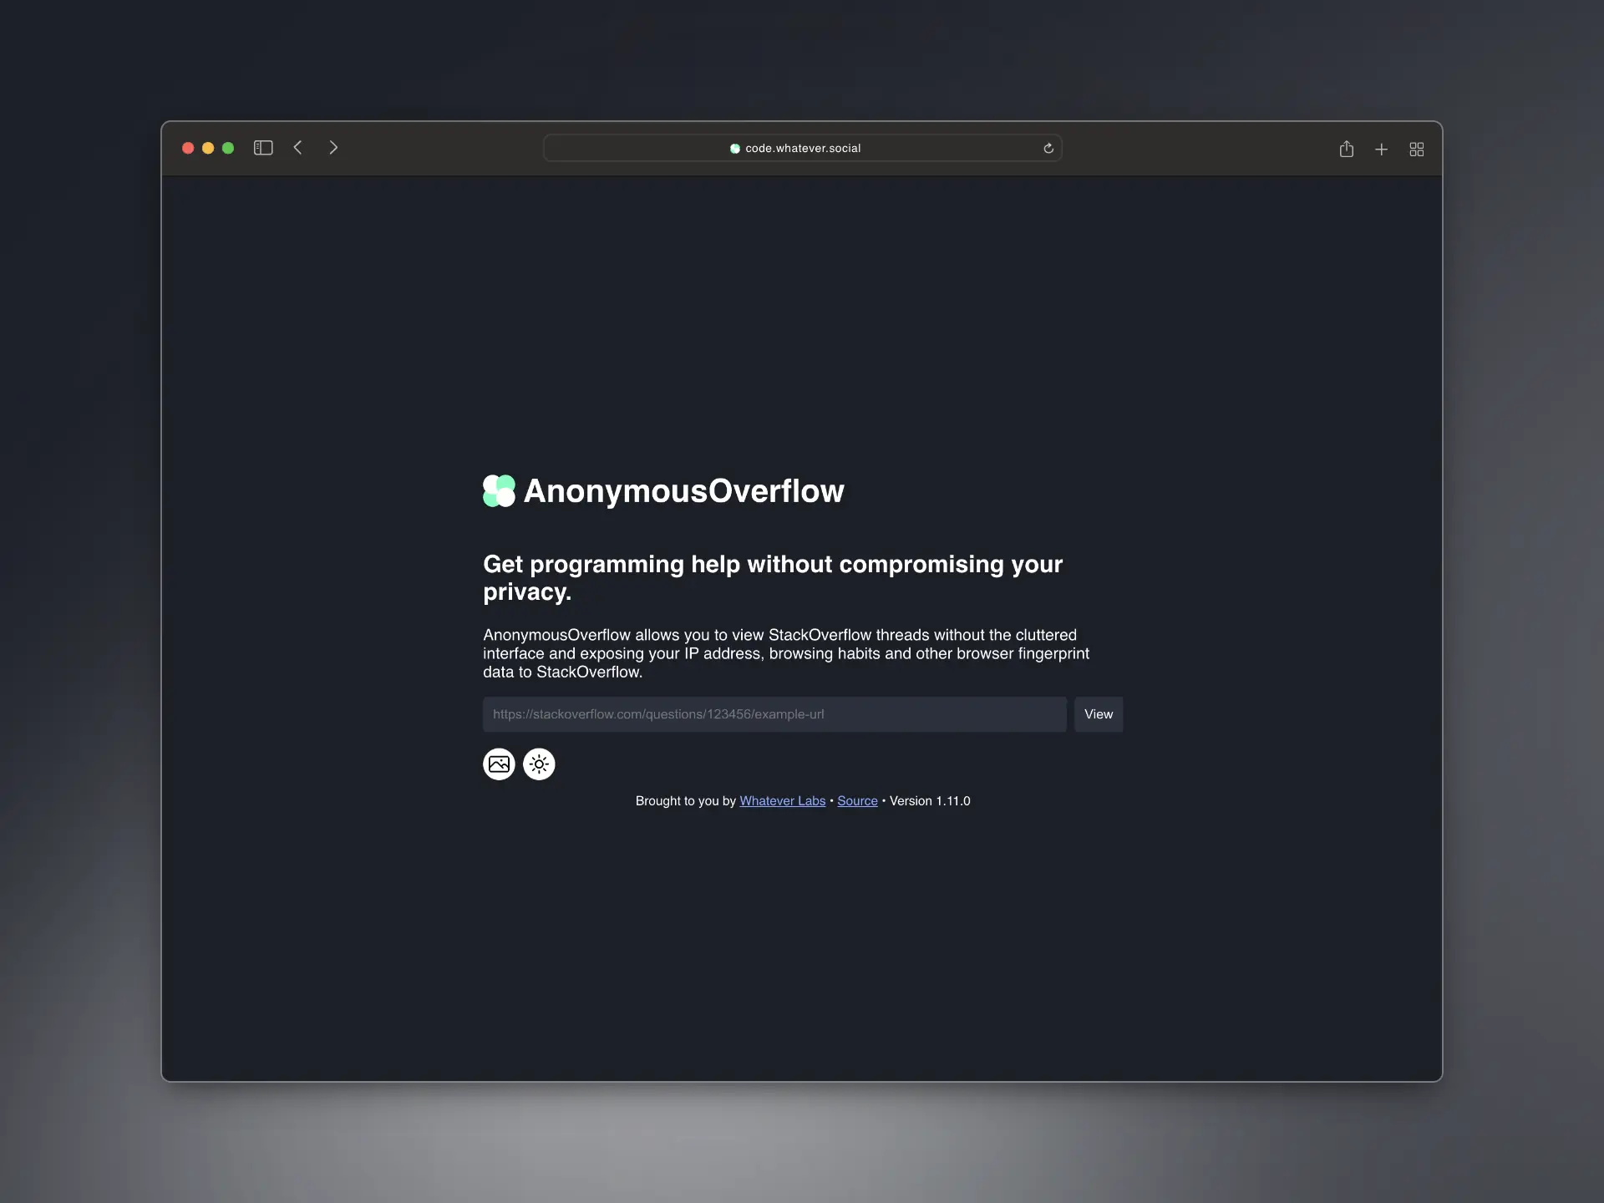
Task: Open the Share menu icon
Action: (x=1346, y=149)
